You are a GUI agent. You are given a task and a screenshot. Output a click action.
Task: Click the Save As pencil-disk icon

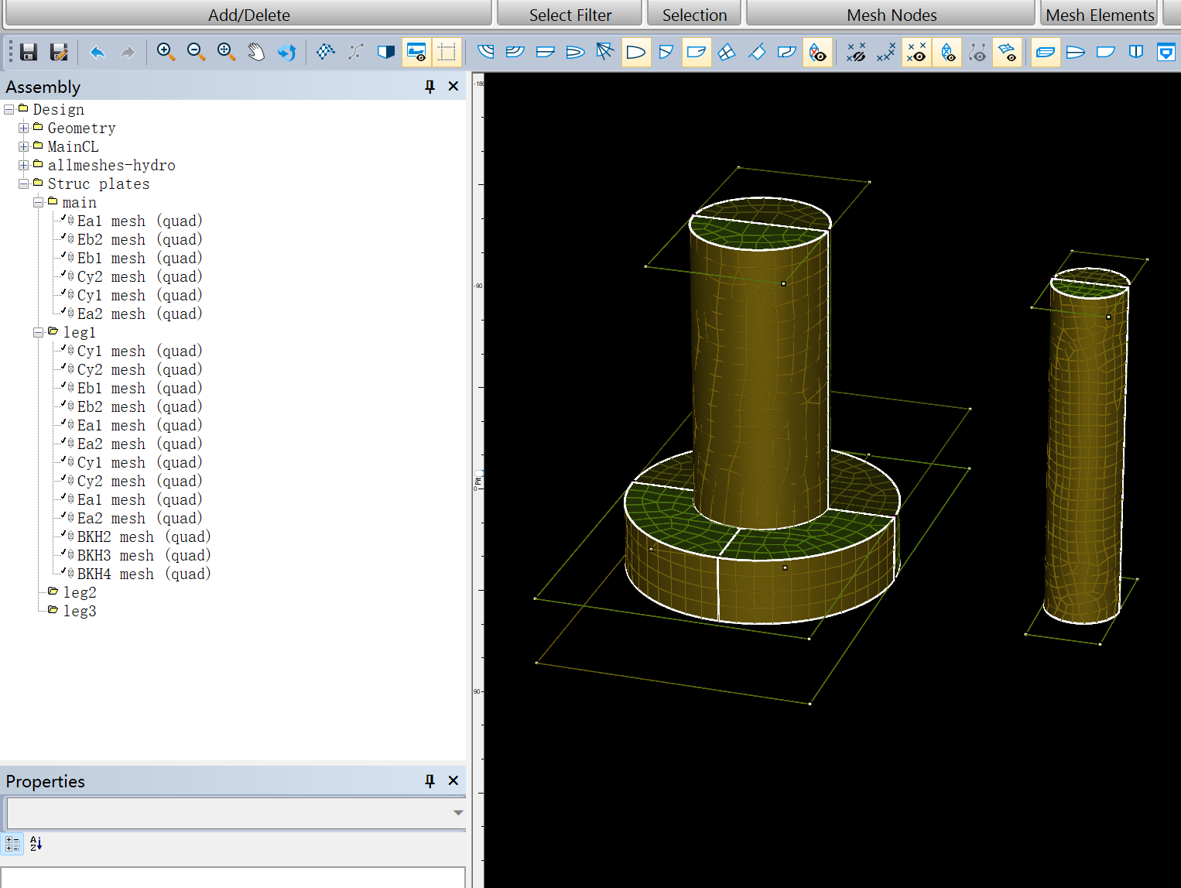(x=59, y=52)
